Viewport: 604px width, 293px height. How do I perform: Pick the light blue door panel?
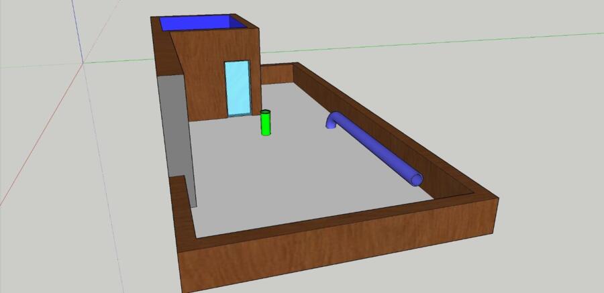(238, 89)
